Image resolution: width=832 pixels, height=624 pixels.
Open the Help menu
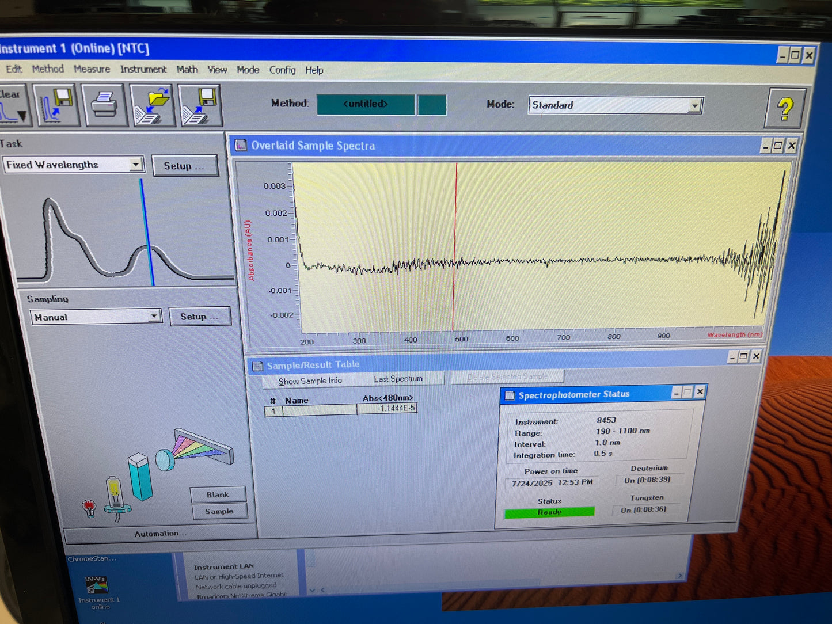314,70
